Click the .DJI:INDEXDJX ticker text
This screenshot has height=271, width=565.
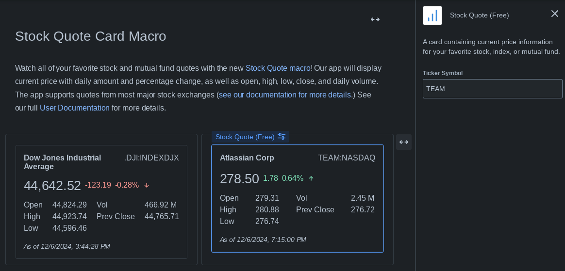[152, 158]
